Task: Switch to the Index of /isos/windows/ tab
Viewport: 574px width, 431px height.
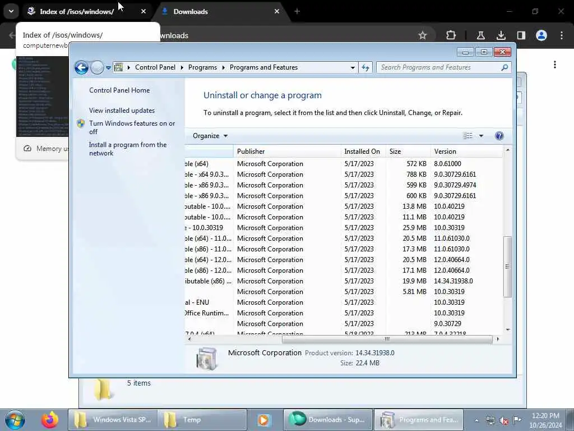Action: pos(77,11)
